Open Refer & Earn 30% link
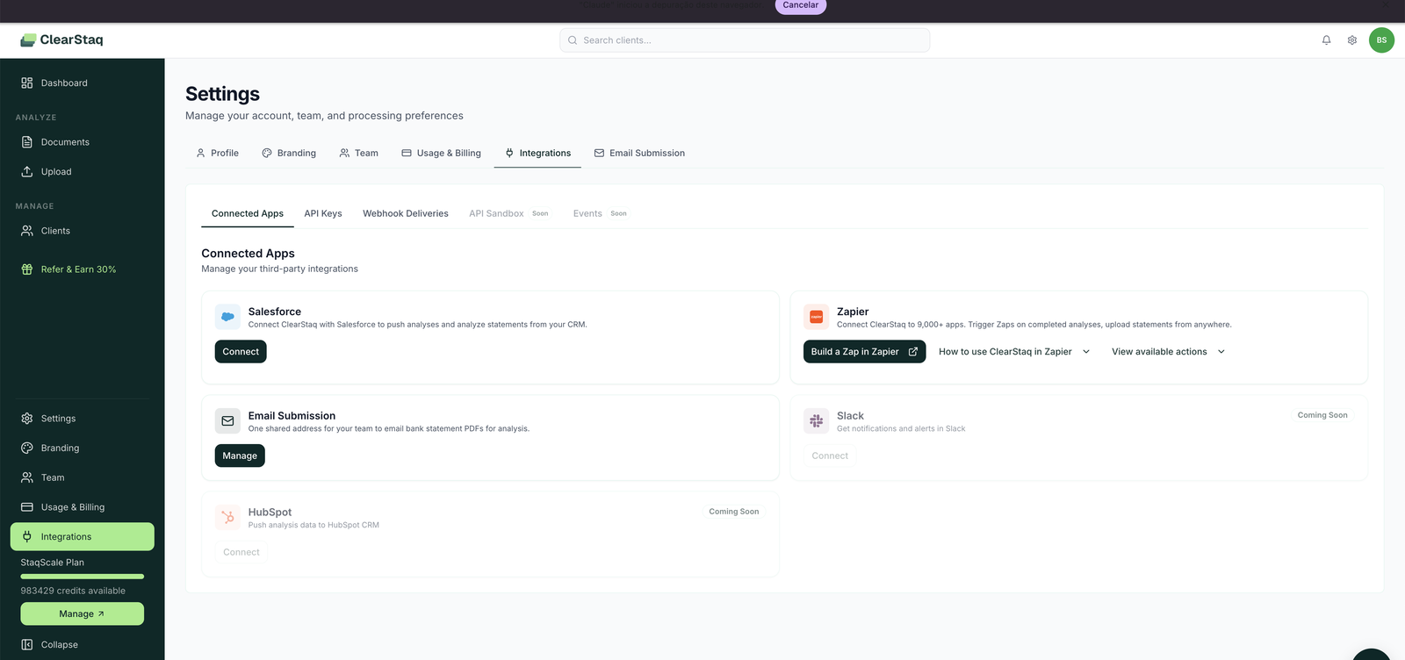This screenshot has width=1405, height=660. 83,269
